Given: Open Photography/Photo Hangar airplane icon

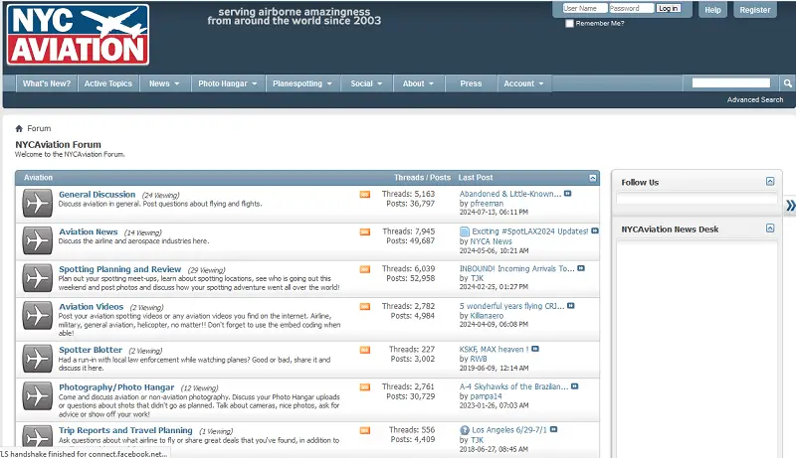Looking at the screenshot, I should point(37,396).
